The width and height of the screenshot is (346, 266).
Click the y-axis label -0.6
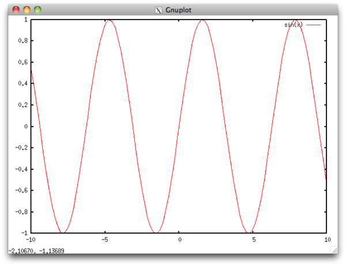(x=21, y=191)
